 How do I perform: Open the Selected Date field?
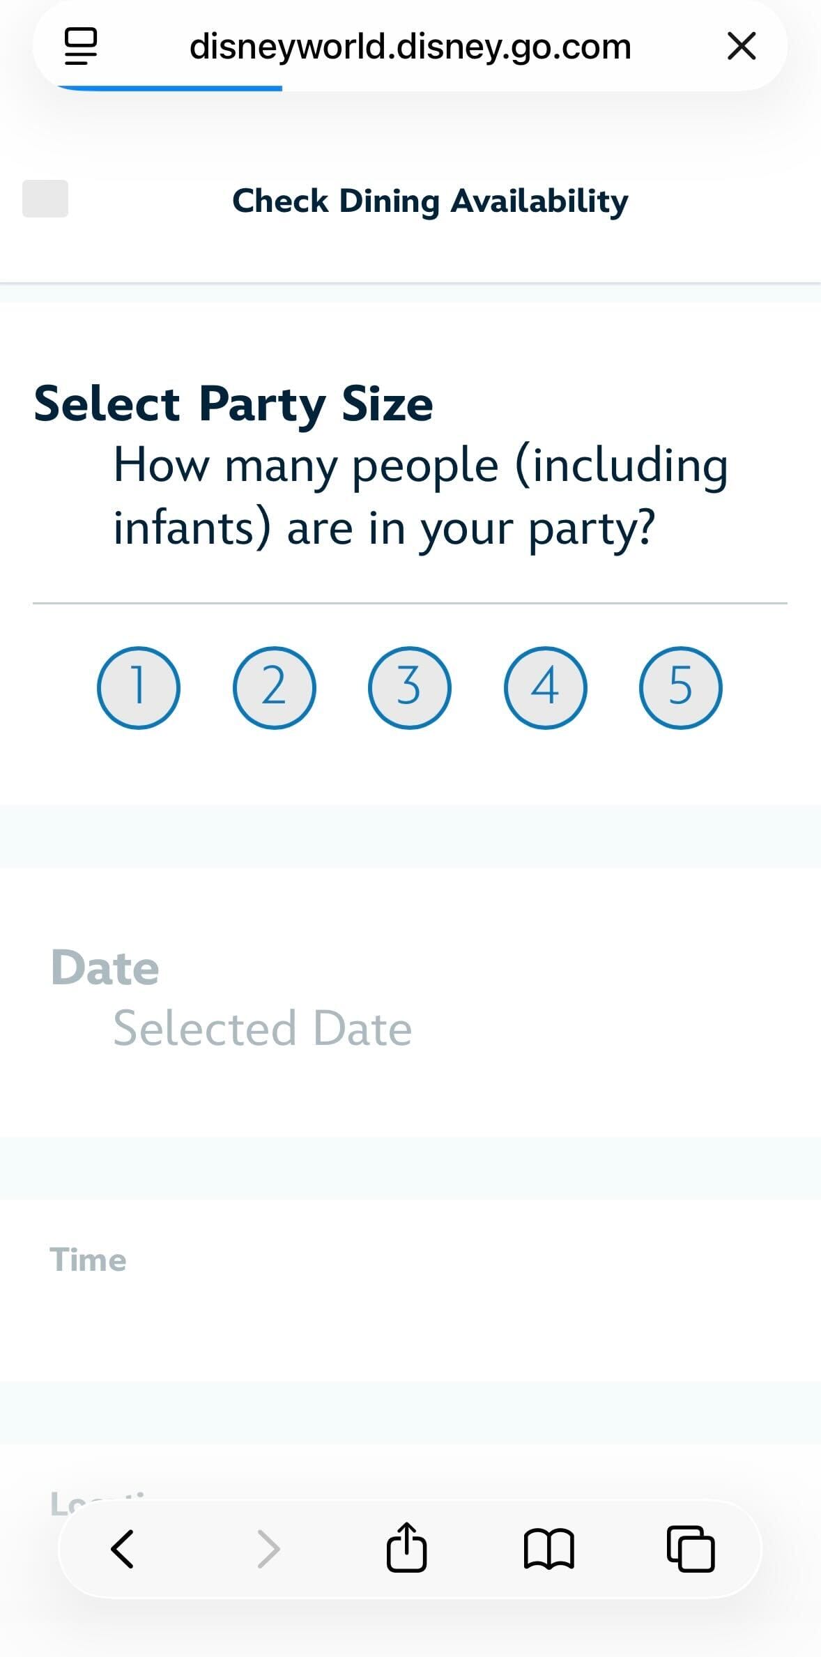point(263,1028)
